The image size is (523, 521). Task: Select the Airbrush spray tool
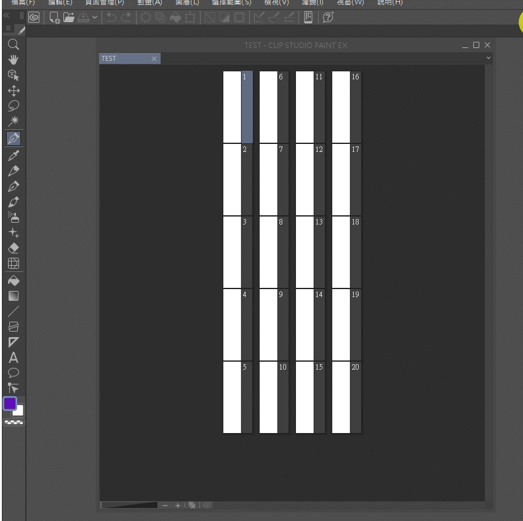coord(14,217)
